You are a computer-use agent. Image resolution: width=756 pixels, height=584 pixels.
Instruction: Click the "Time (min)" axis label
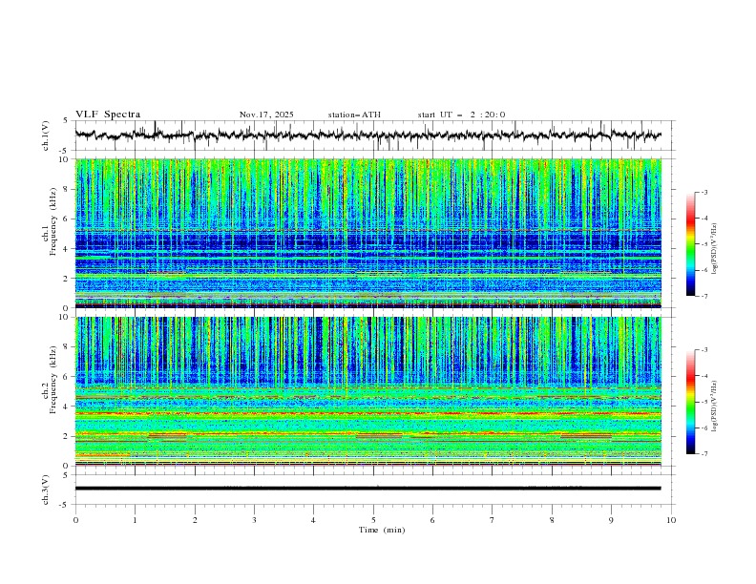pos(382,529)
